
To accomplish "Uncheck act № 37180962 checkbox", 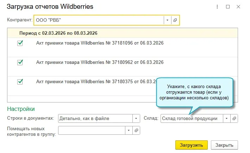I will tap(20, 62).
